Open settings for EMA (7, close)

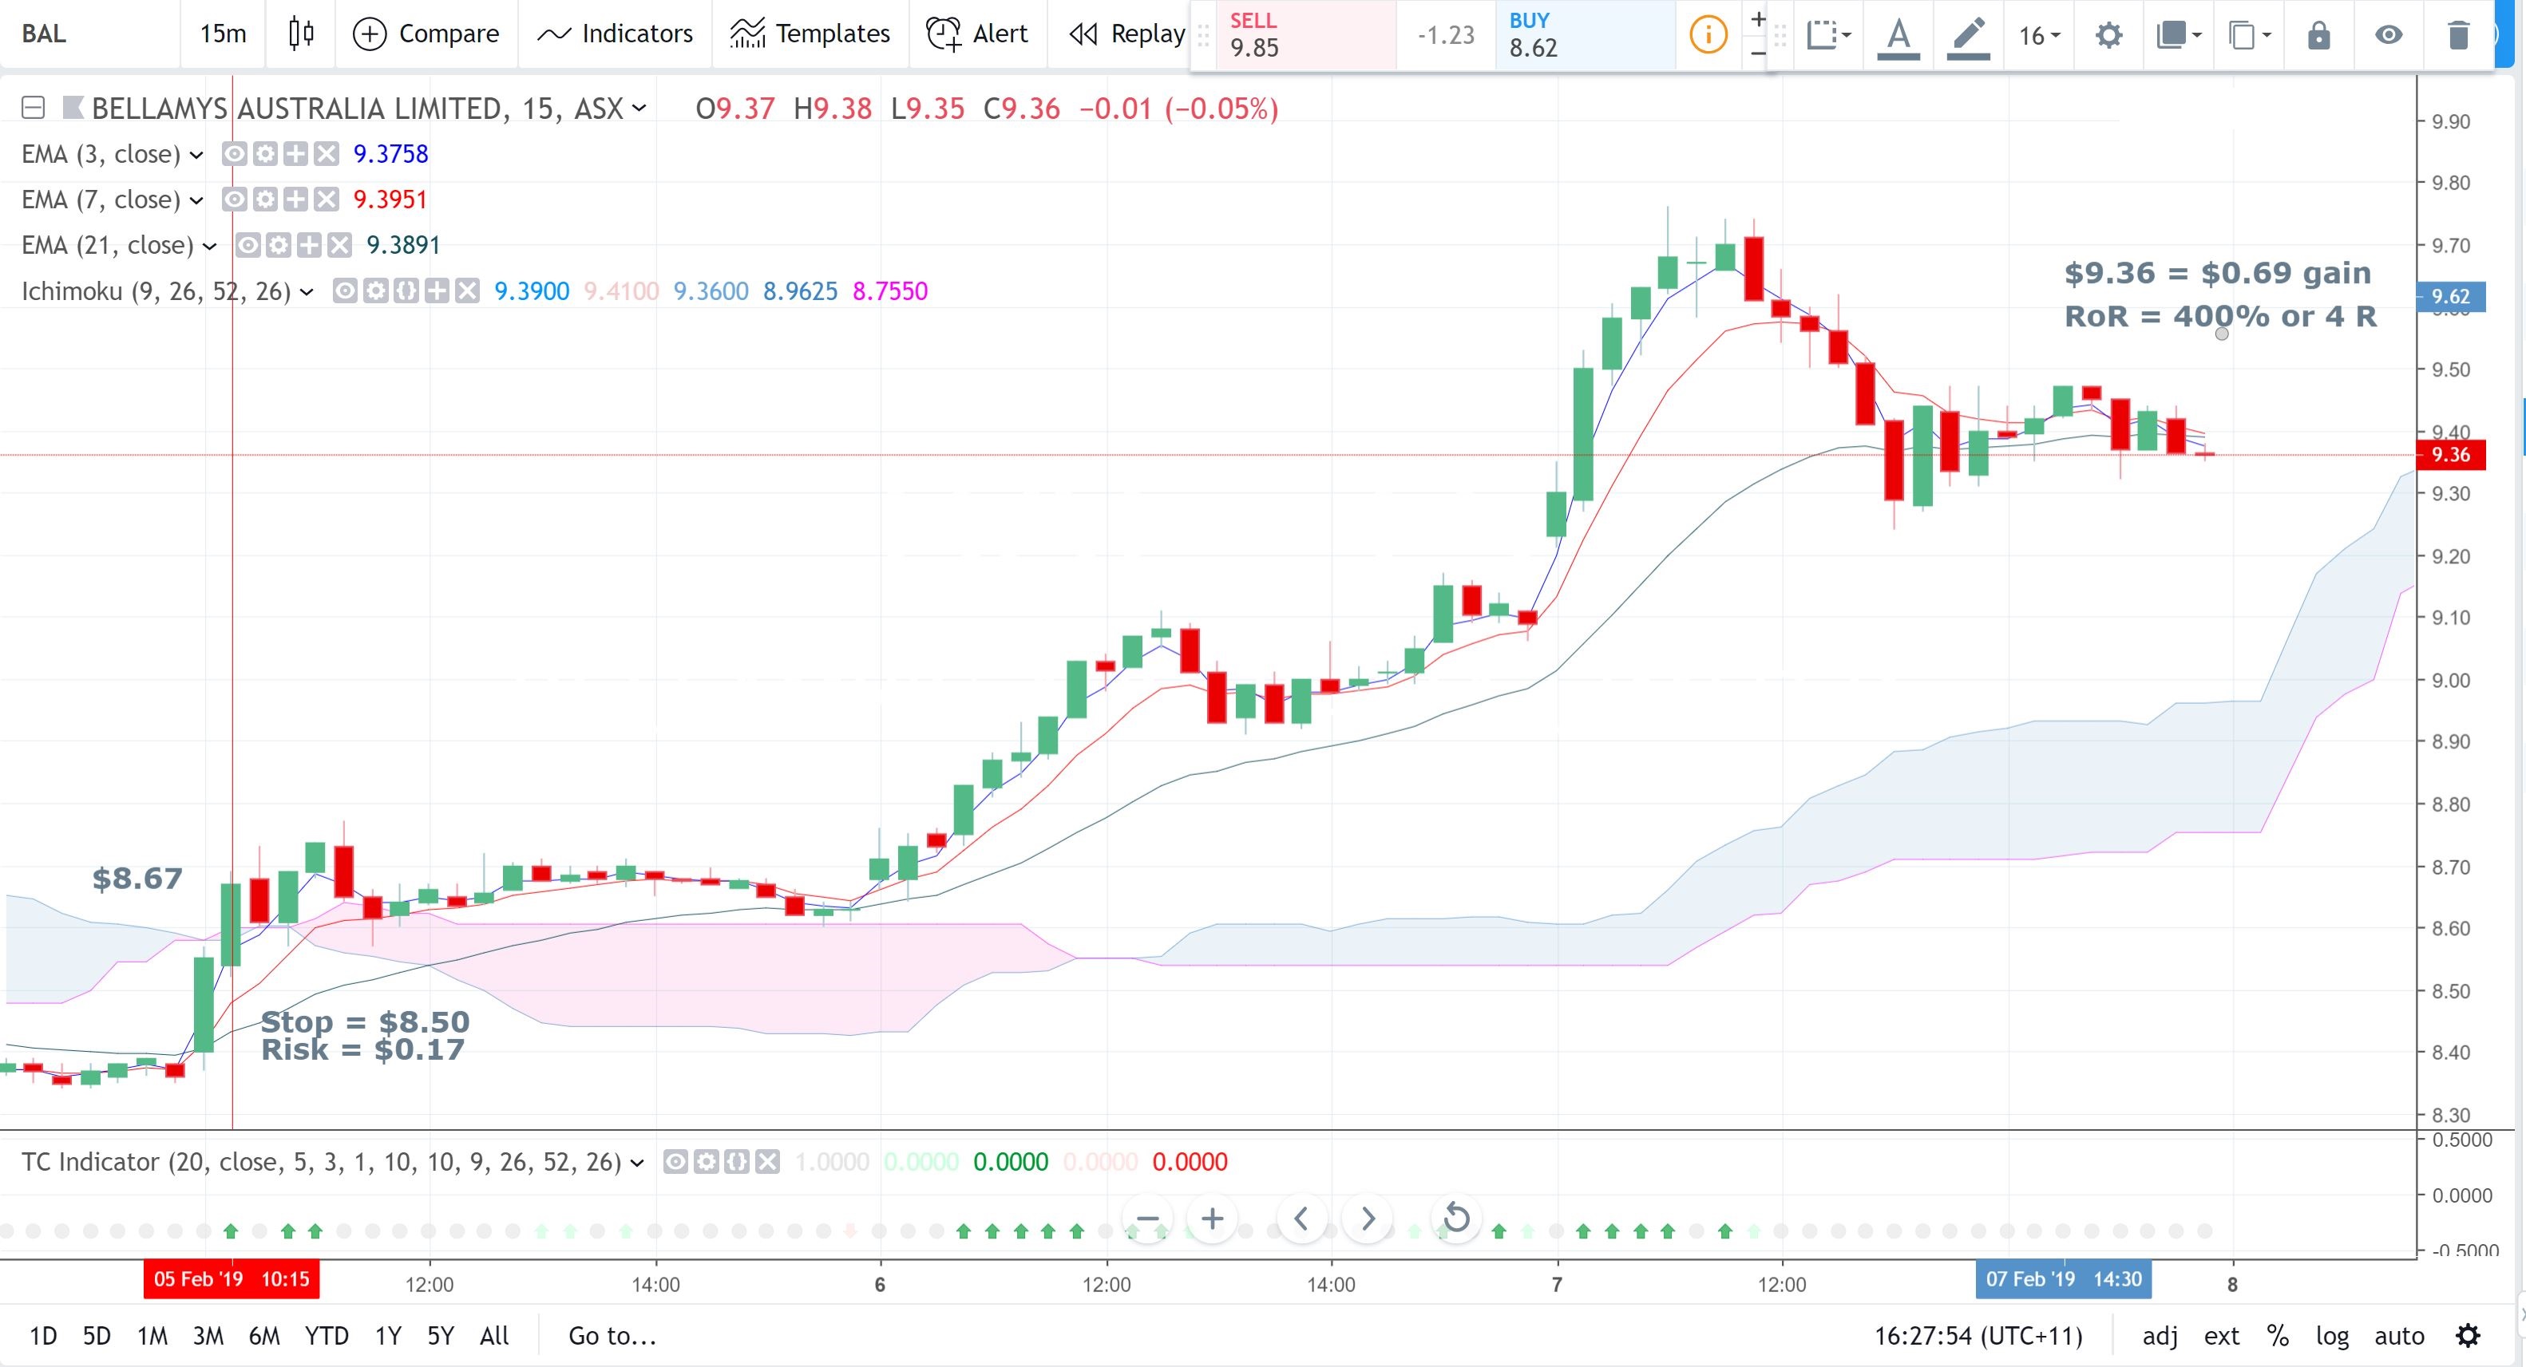pyautogui.click(x=265, y=200)
